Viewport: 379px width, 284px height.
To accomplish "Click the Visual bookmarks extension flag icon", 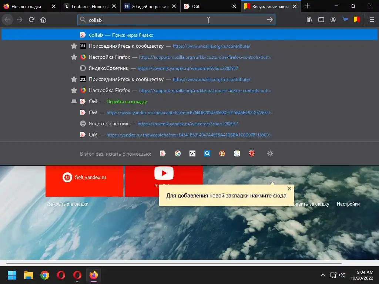I will (x=357, y=19).
